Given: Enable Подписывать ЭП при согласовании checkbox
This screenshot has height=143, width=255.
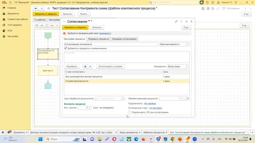Looking at the screenshot, I should click(129, 112).
